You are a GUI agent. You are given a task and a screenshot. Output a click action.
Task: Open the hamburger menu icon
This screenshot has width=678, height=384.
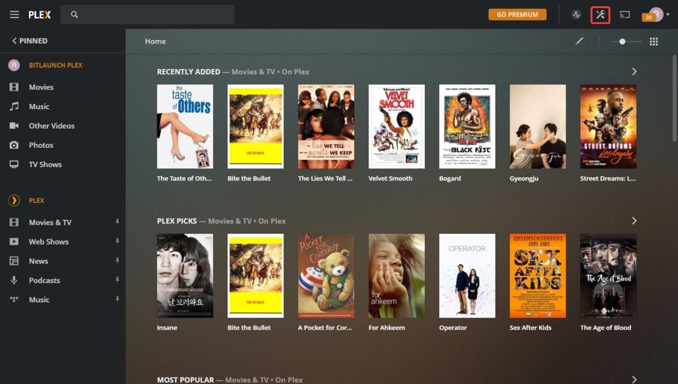point(15,14)
